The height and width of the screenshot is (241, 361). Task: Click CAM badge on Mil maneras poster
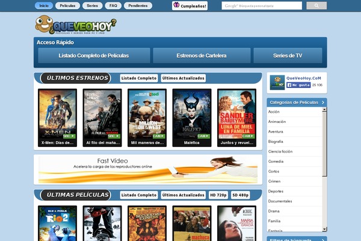coord(159,136)
